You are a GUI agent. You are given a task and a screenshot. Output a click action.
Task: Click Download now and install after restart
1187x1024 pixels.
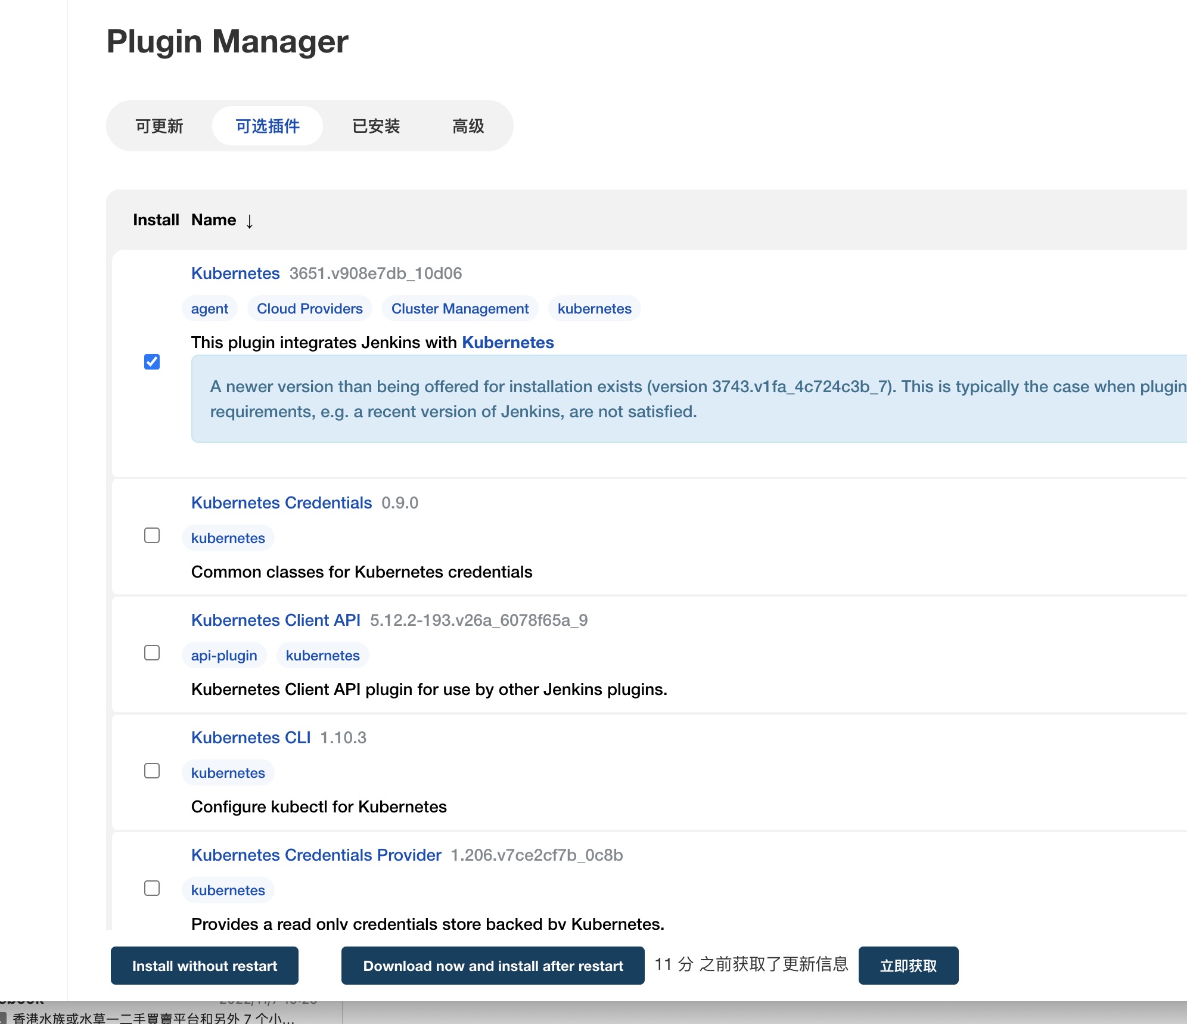click(x=493, y=966)
